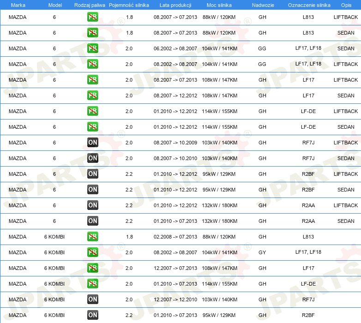This screenshot has width=361, height=323.
Task: Click diesel ON icon for 6 Kombi R2BF
Action: (92, 315)
